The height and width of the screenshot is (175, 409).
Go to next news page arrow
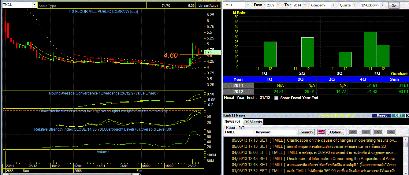coord(378,132)
